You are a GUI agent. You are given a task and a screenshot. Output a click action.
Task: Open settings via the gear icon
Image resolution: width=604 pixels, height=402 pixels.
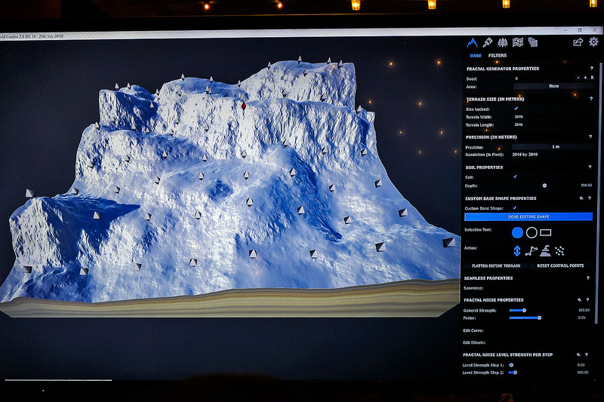click(593, 41)
